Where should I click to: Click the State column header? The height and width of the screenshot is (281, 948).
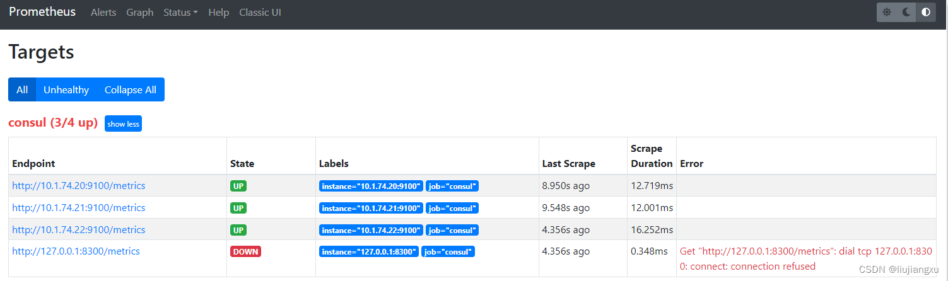242,164
